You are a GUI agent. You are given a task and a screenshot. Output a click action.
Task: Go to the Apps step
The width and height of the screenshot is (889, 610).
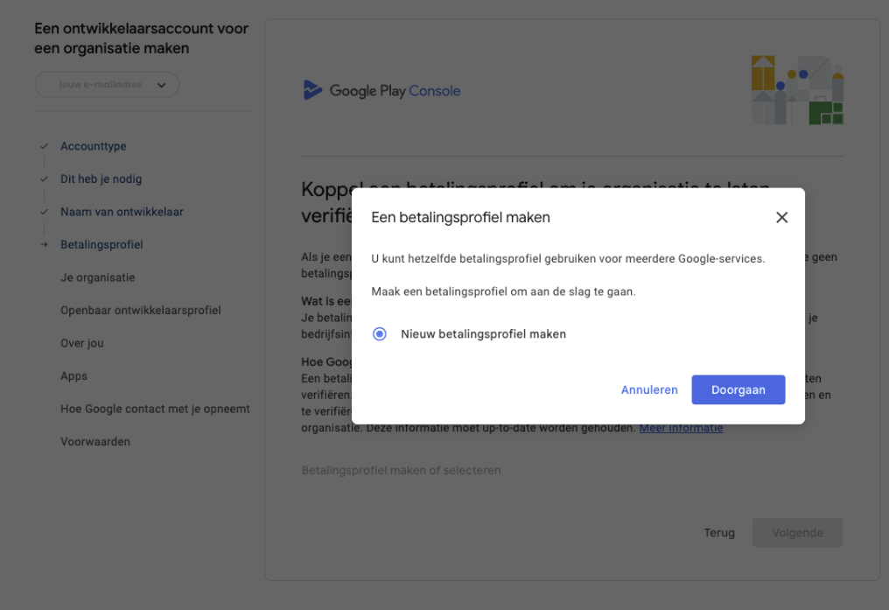tap(73, 376)
